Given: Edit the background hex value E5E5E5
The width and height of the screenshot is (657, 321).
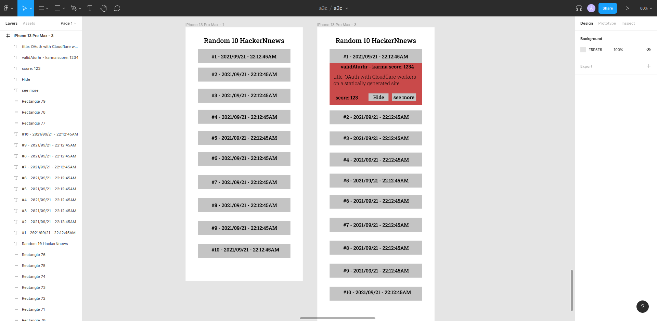Looking at the screenshot, I should [x=595, y=50].
